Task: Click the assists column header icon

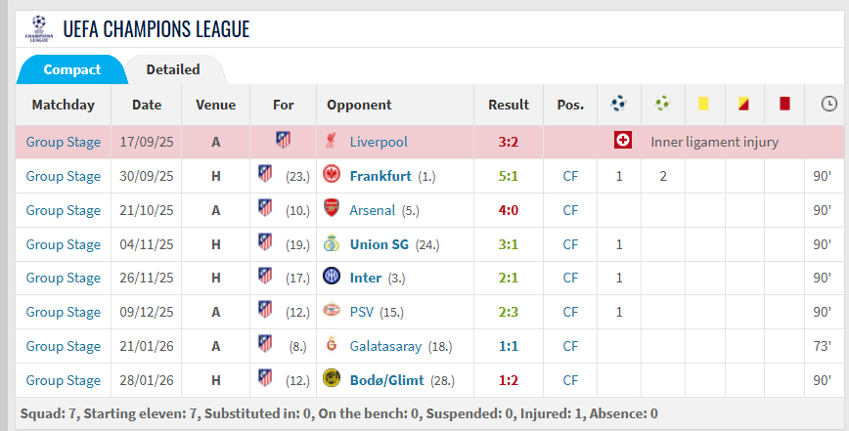Action: [662, 104]
